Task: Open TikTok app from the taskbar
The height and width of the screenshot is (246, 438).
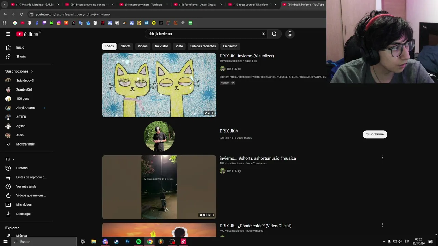Action: pos(183,242)
